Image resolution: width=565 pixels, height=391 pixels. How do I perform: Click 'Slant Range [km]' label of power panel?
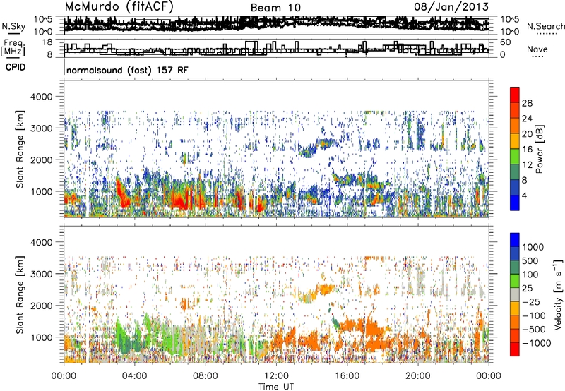20,149
